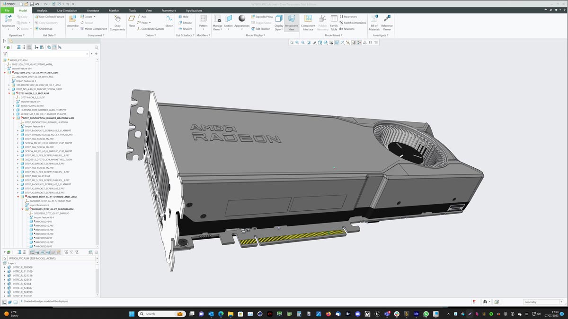This screenshot has width=568, height=319.
Task: Toggle spin center display on graphics toolbar
Action: (x=359, y=43)
